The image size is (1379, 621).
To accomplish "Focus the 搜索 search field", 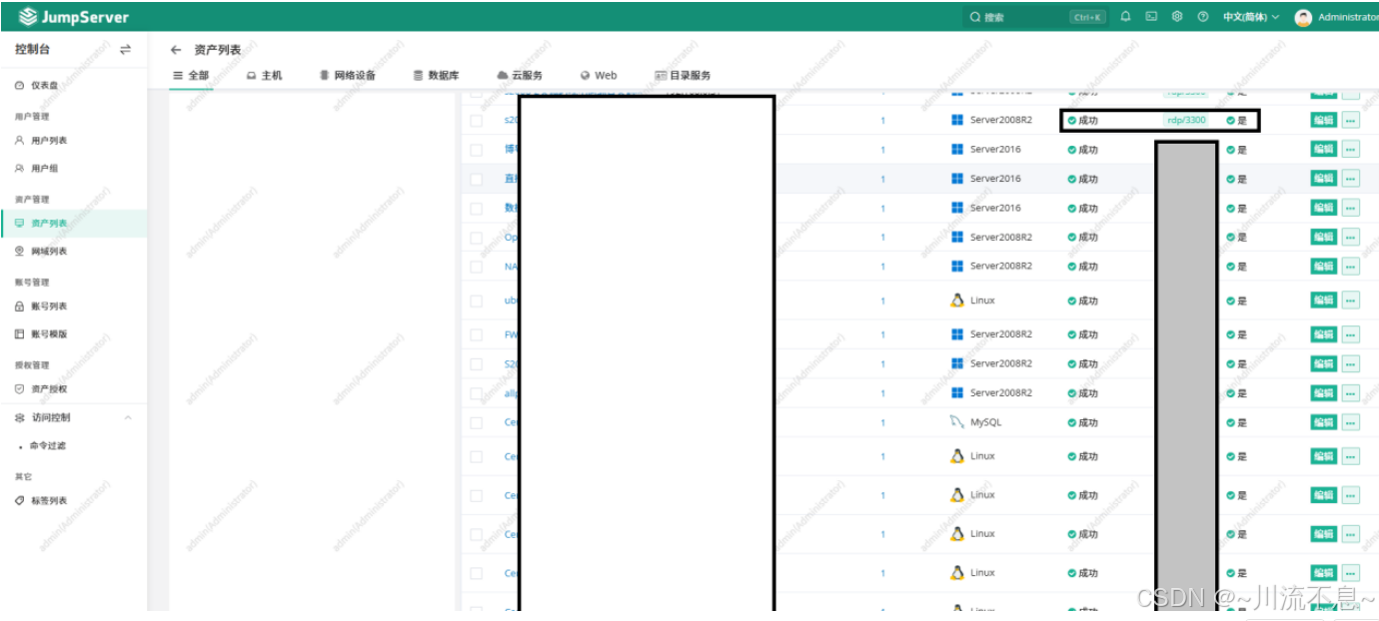I will click(1036, 17).
